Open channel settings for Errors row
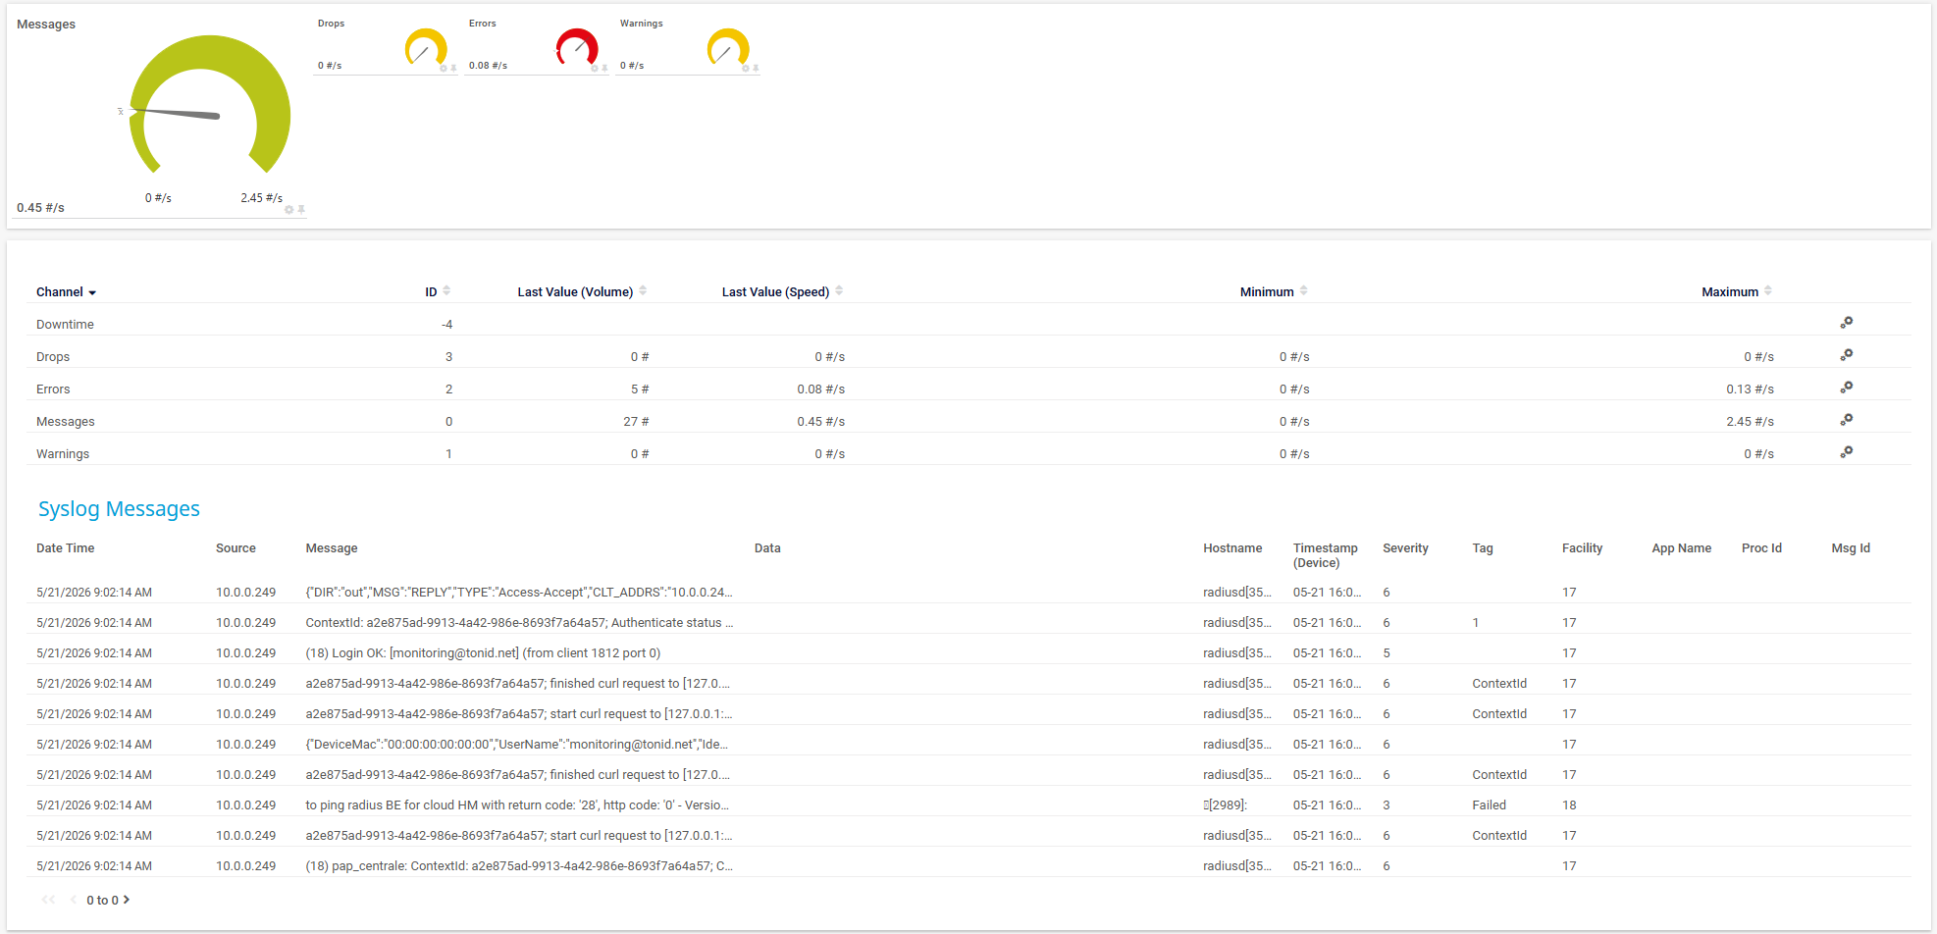Image resolution: width=1937 pixels, height=934 pixels. [1846, 388]
